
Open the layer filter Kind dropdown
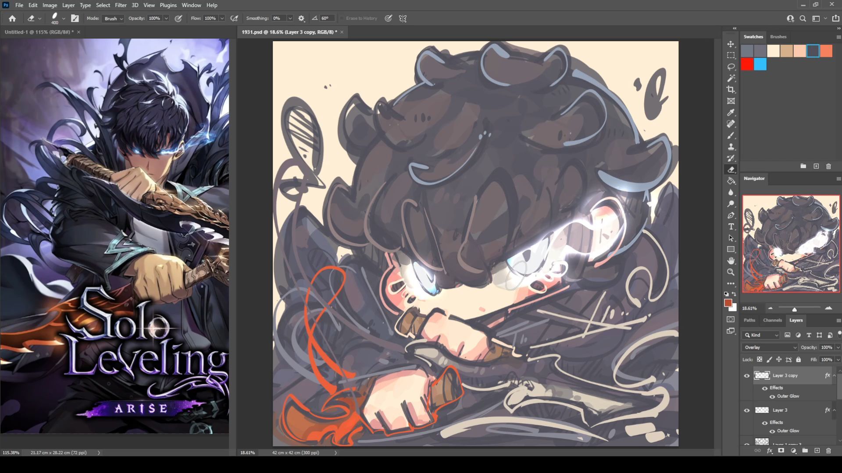[761, 335]
